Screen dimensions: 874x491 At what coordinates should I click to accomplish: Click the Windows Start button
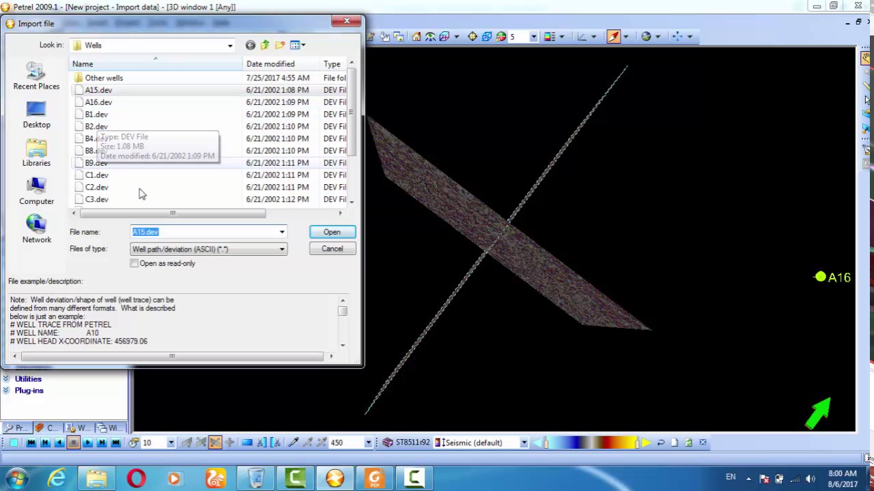pyautogui.click(x=16, y=478)
